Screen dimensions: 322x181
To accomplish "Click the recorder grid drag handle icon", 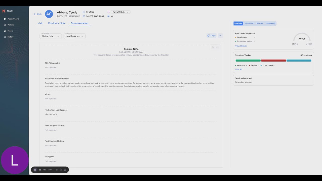I will (x=57, y=170).
